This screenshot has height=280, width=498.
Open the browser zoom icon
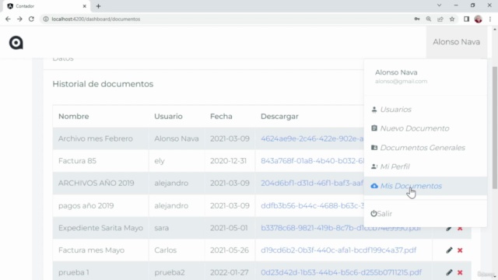pyautogui.click(x=429, y=19)
